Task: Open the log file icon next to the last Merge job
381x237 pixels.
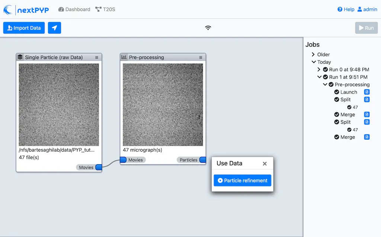Action: 367,137
